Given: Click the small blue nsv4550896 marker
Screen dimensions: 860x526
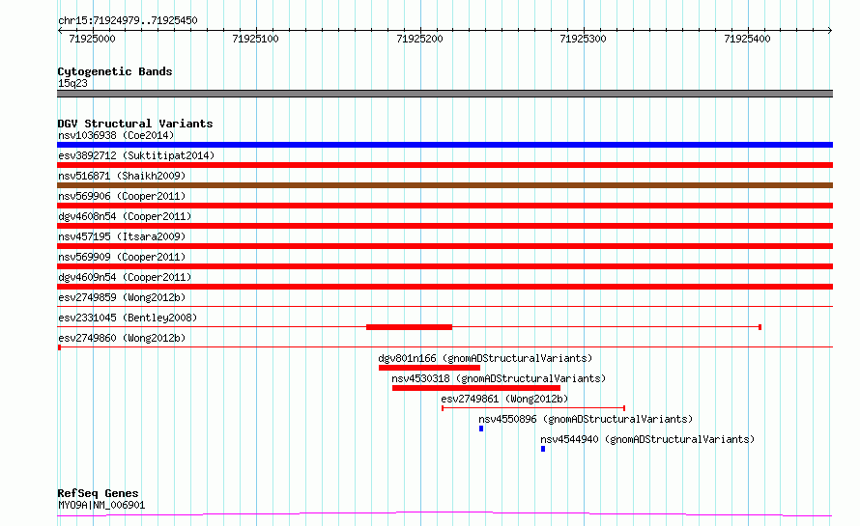Looking at the screenshot, I should pos(481,429).
